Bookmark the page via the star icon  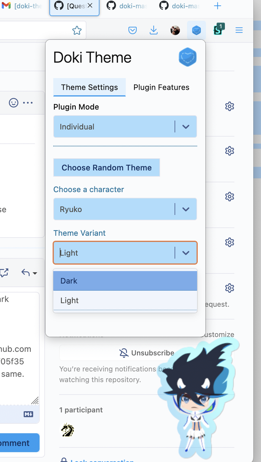pos(77,30)
